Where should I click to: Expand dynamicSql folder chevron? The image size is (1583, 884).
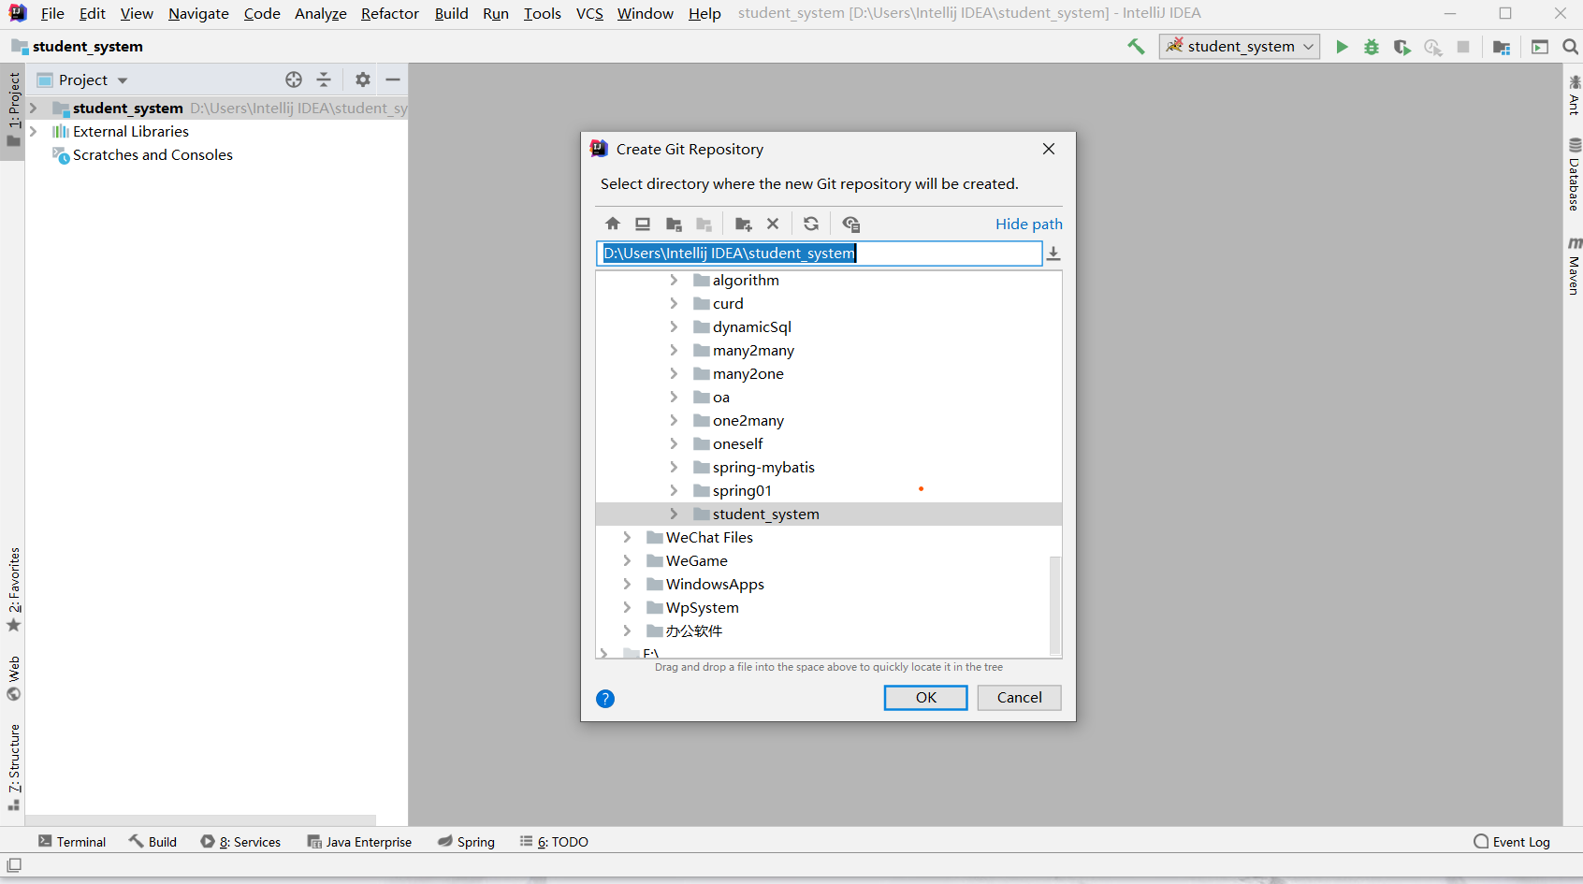[674, 327]
